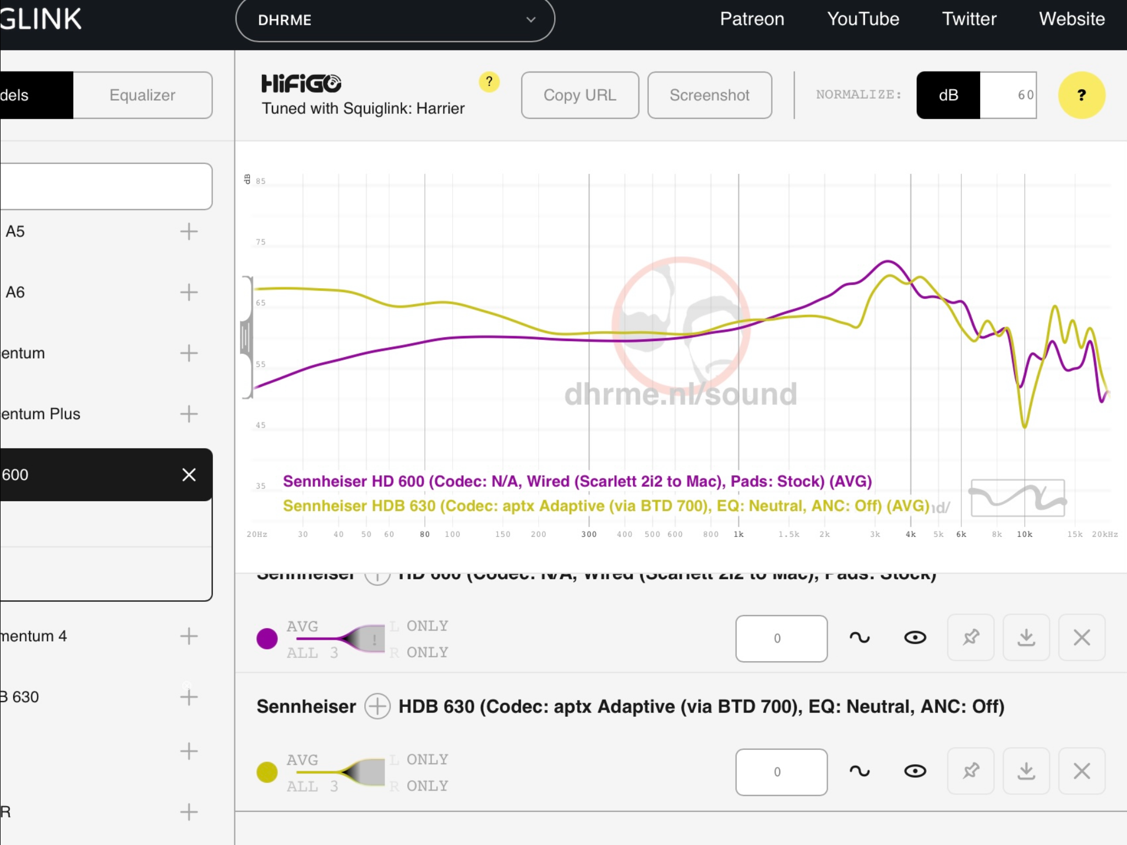Viewport: 1127px width, 845px height.
Task: Add the 'mentum 4' model to graph
Action: [189, 636]
